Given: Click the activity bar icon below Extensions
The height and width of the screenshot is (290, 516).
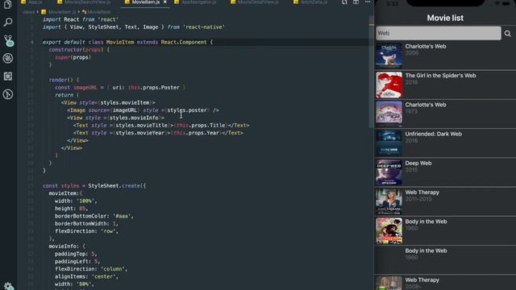Looking at the screenshot, I should pos(7,94).
